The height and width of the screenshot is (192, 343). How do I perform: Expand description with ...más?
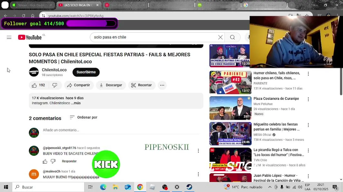click(76, 103)
